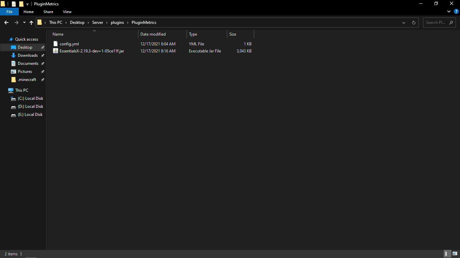Go to Desktop in the address bar
Image resolution: width=460 pixels, height=258 pixels.
click(77, 23)
